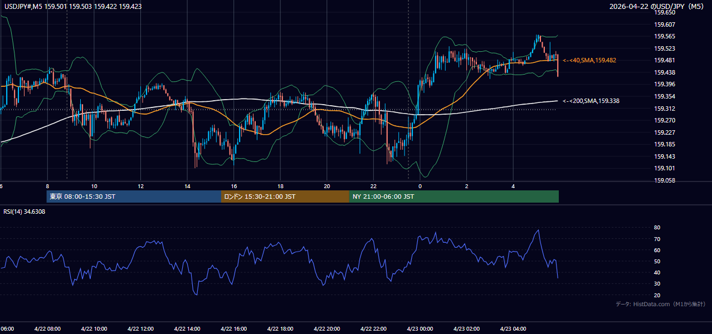
Task: Click the NY 21:00-06:00 JST session bar
Action: coord(454,197)
